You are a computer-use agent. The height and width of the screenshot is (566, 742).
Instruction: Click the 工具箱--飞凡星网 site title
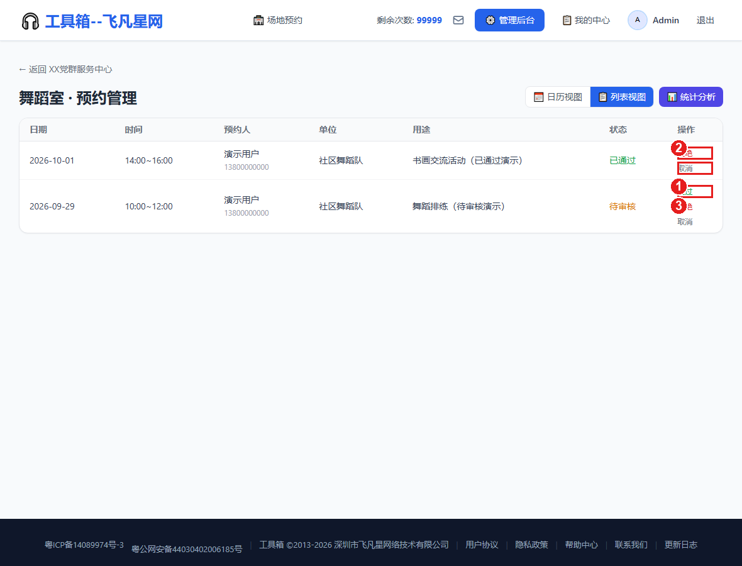pyautogui.click(x=104, y=21)
